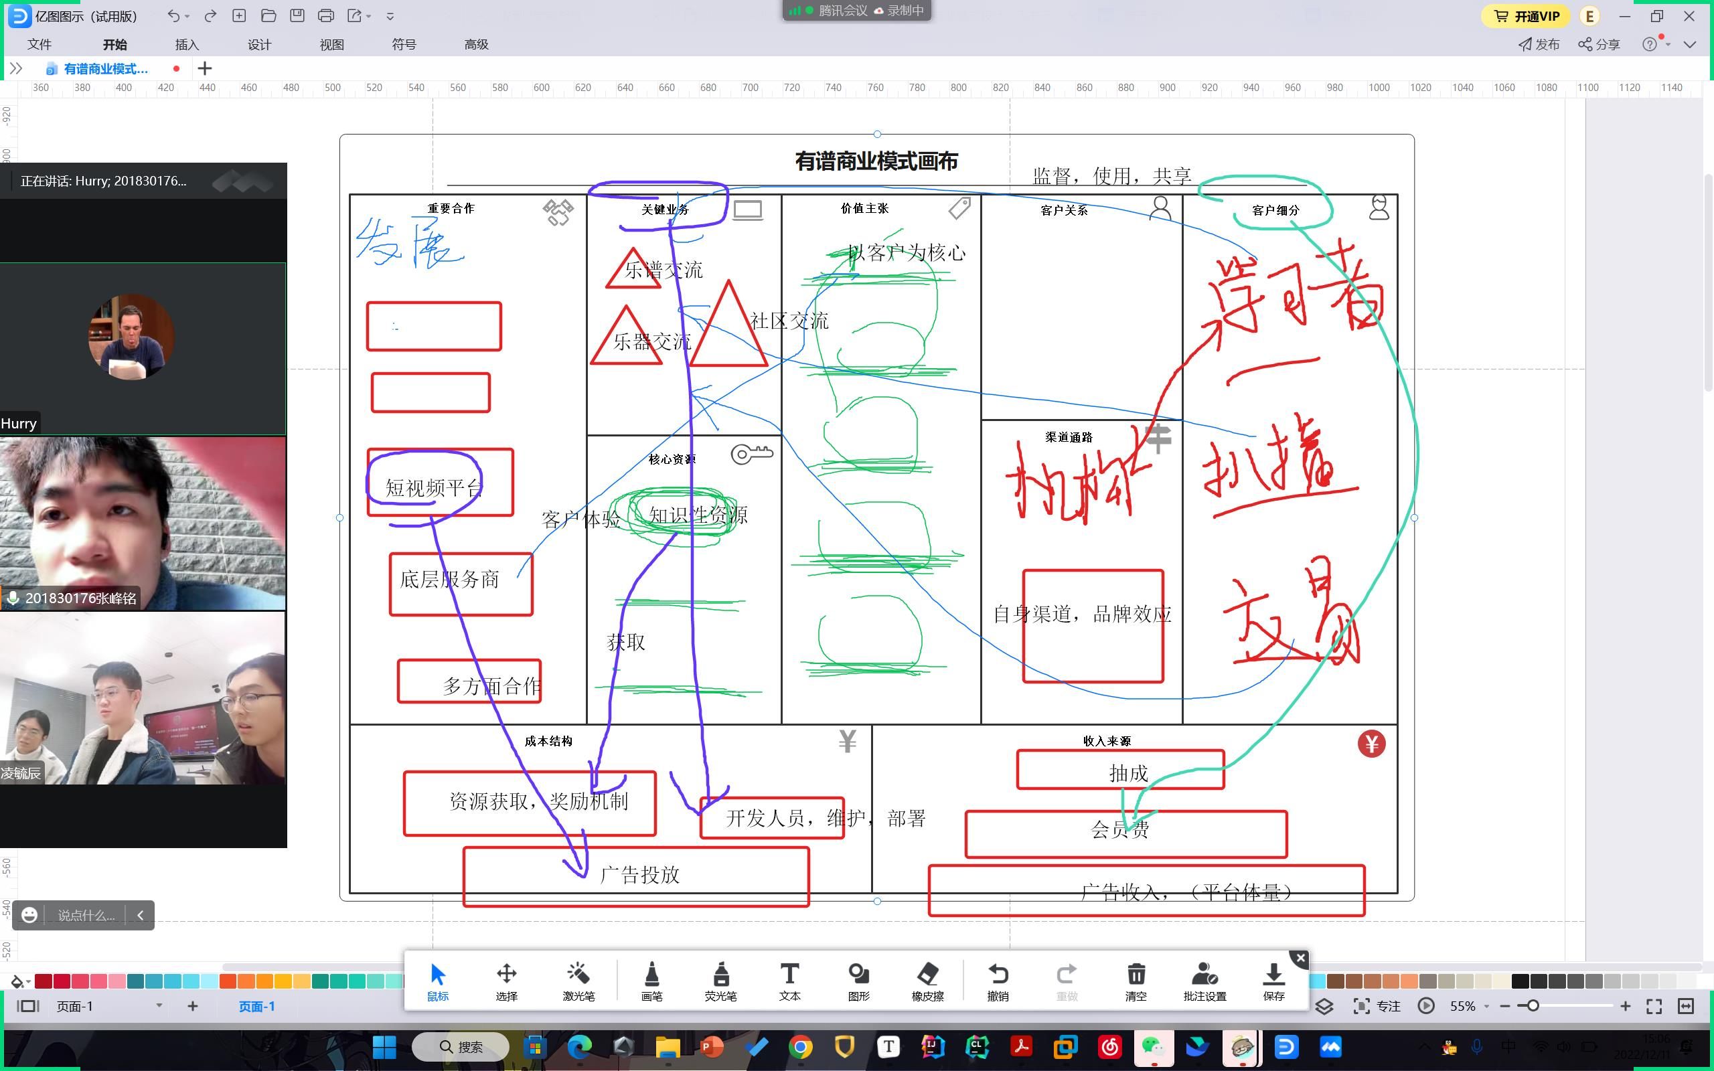Viewport: 1714px width, 1071px height.
Task: Open the 页面-1 page selector dropdown
Action: 159,1006
